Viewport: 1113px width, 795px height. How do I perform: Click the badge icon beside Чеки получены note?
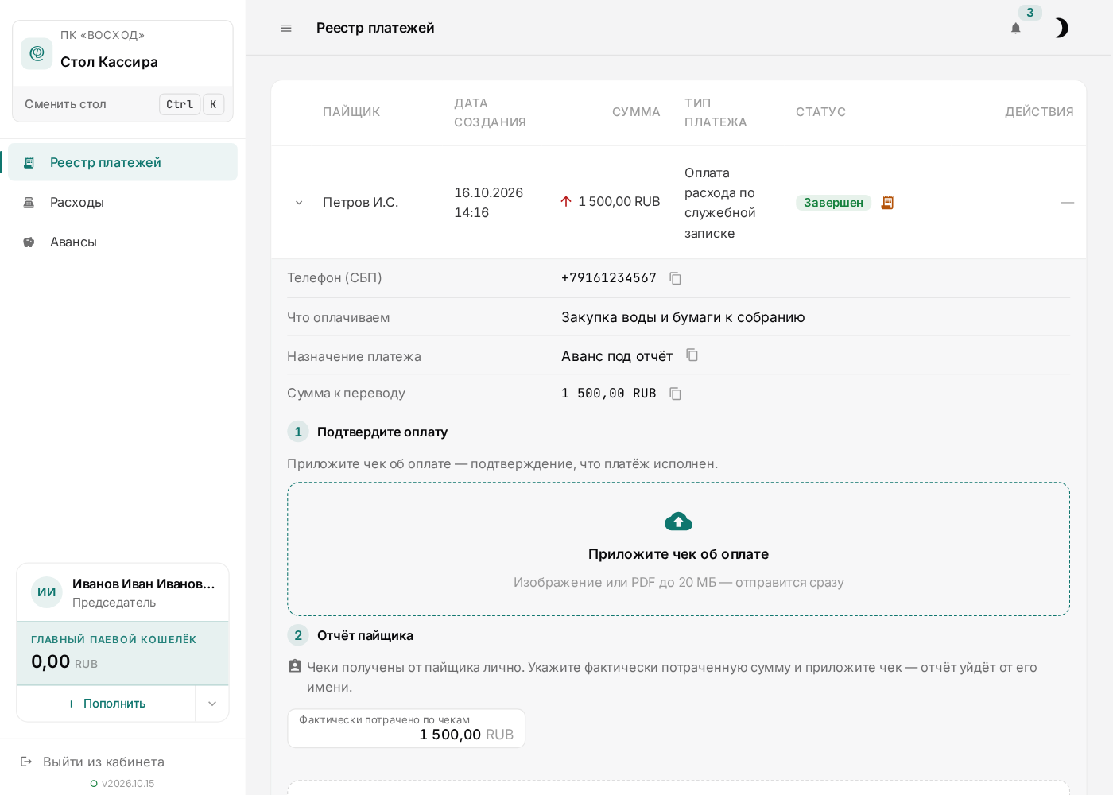pos(295,666)
